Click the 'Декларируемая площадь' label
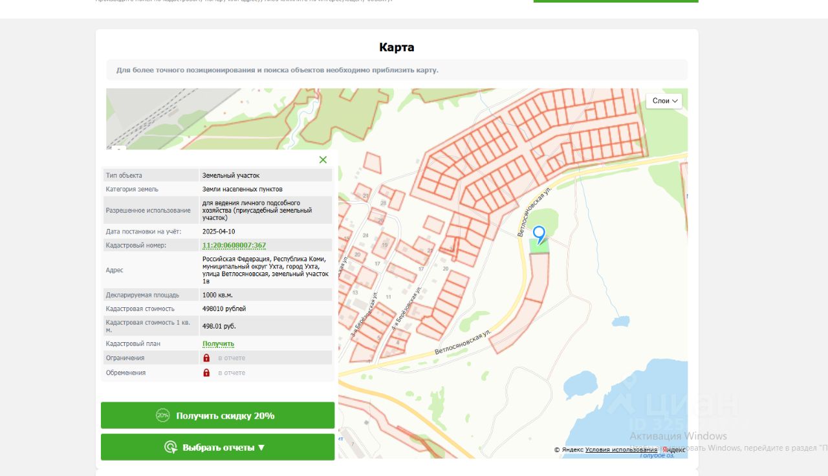This screenshot has height=476, width=828. (142, 295)
